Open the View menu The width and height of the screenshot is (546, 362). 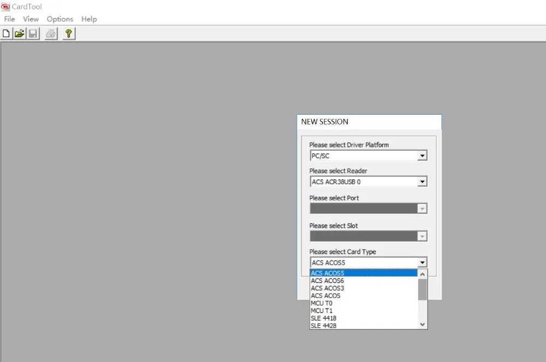click(x=31, y=19)
